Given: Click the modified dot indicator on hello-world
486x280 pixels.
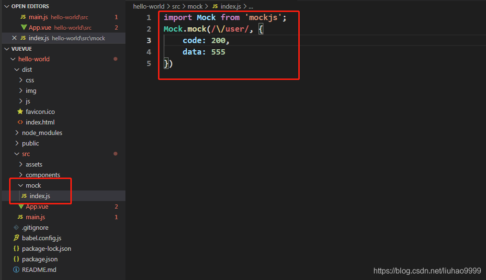Looking at the screenshot, I should 115,59.
